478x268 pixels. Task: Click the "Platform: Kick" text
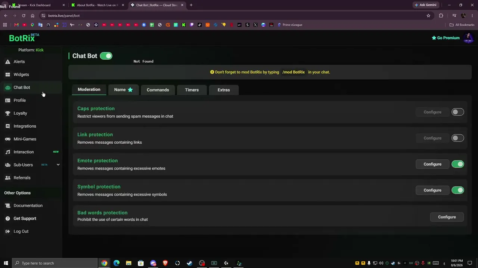coord(31,50)
